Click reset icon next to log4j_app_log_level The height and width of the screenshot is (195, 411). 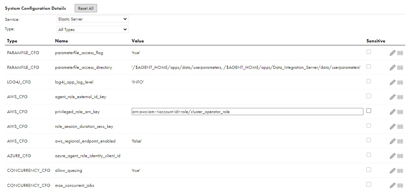click(400, 82)
